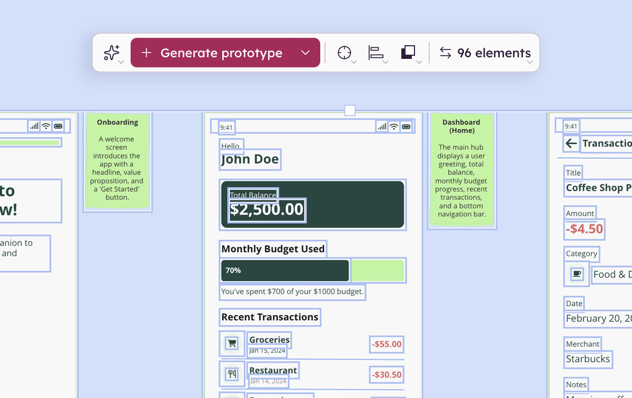Select the utensils icon on the Restaurant transaction
Screen dimensions: 632x398
pyautogui.click(x=232, y=374)
